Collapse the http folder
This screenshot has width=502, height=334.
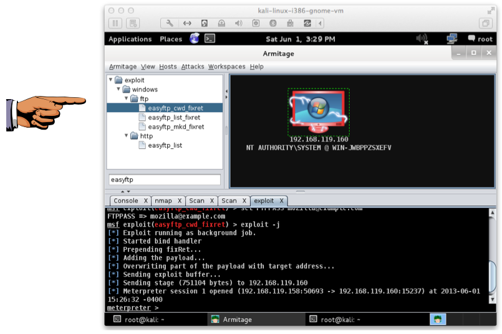126,136
